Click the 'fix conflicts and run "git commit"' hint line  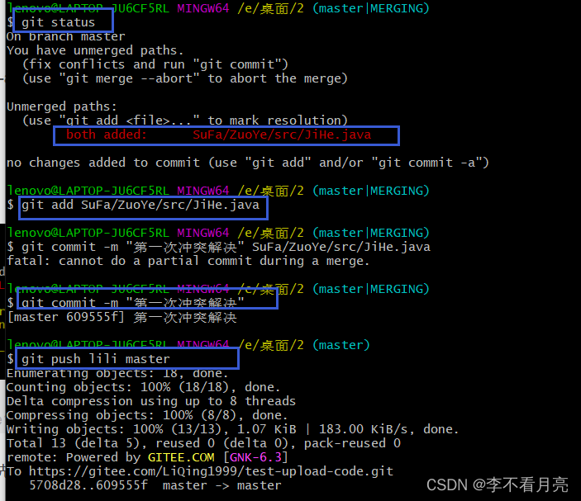click(155, 64)
